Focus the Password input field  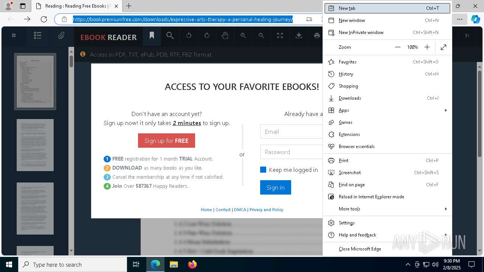pos(291,152)
